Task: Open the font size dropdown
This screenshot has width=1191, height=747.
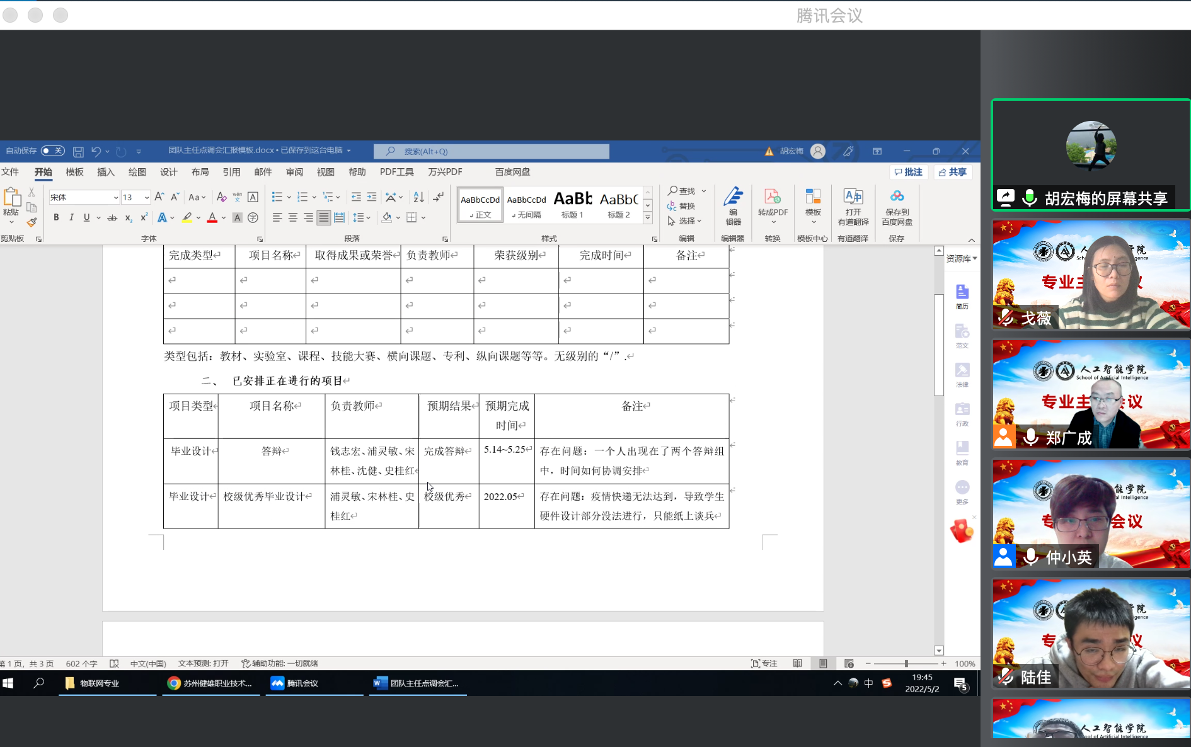Action: click(x=147, y=198)
